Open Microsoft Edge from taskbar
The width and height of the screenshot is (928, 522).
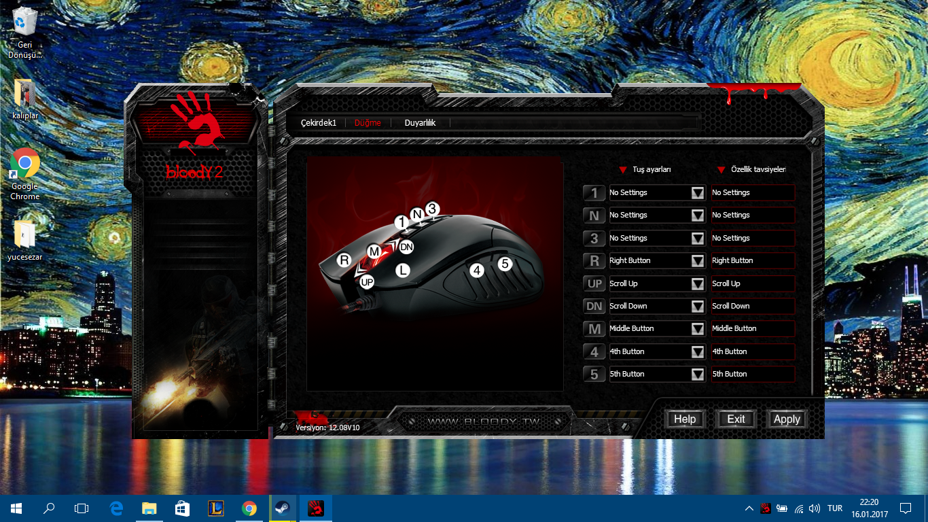pyautogui.click(x=116, y=508)
